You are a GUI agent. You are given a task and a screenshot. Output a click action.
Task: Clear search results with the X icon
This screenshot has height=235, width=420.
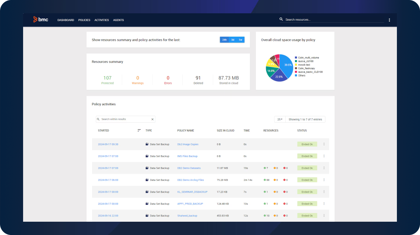pyautogui.click(x=152, y=119)
